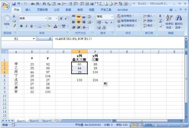Image resolution: width=189 pixels, height=128 pixels.
Task: Switch to the Formulas tab
Action: (56, 10)
